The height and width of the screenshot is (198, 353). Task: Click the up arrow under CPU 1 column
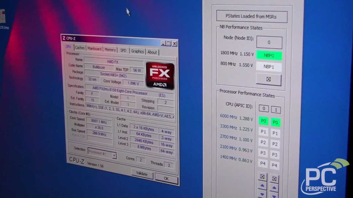pyautogui.click(x=274, y=188)
